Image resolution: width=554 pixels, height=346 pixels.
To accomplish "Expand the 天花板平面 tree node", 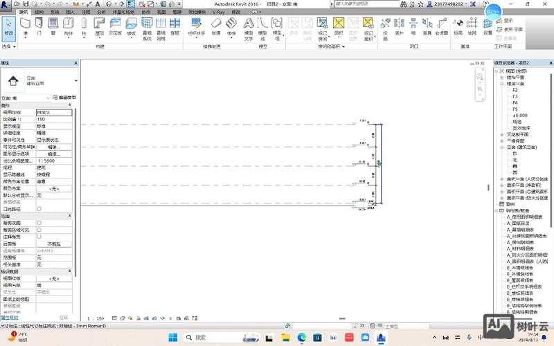I will (x=501, y=134).
